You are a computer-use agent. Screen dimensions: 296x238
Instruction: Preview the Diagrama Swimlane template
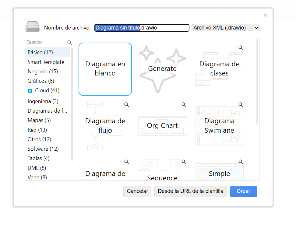(x=241, y=105)
